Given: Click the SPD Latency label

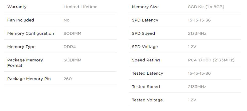Looking at the screenshot, I should (x=145, y=20).
